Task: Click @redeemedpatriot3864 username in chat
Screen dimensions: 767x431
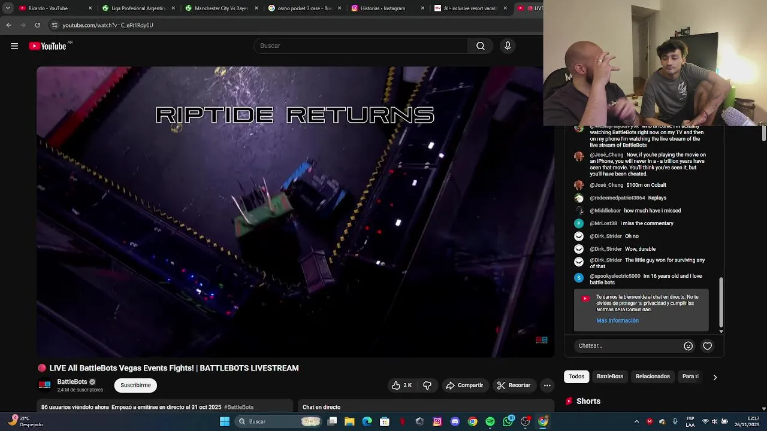Action: click(x=617, y=198)
